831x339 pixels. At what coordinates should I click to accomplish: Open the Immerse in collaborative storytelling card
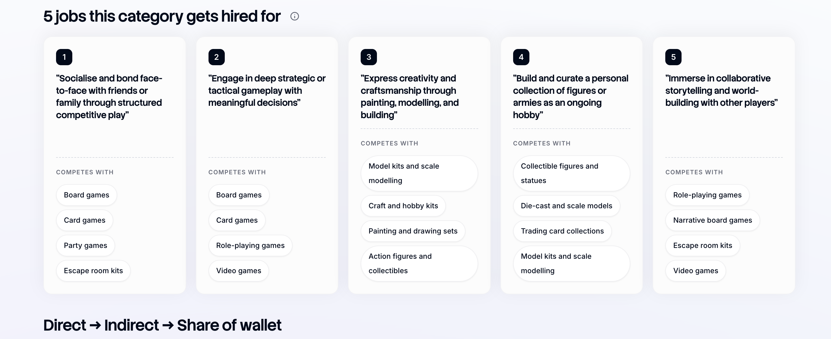point(724,165)
